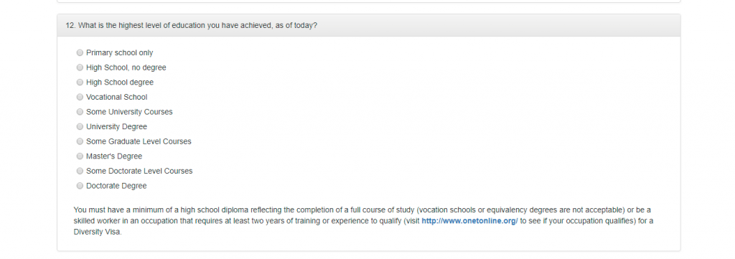The height and width of the screenshot is (259, 735).
Task: Click the 'Vocational School' label text
Action: coord(117,97)
